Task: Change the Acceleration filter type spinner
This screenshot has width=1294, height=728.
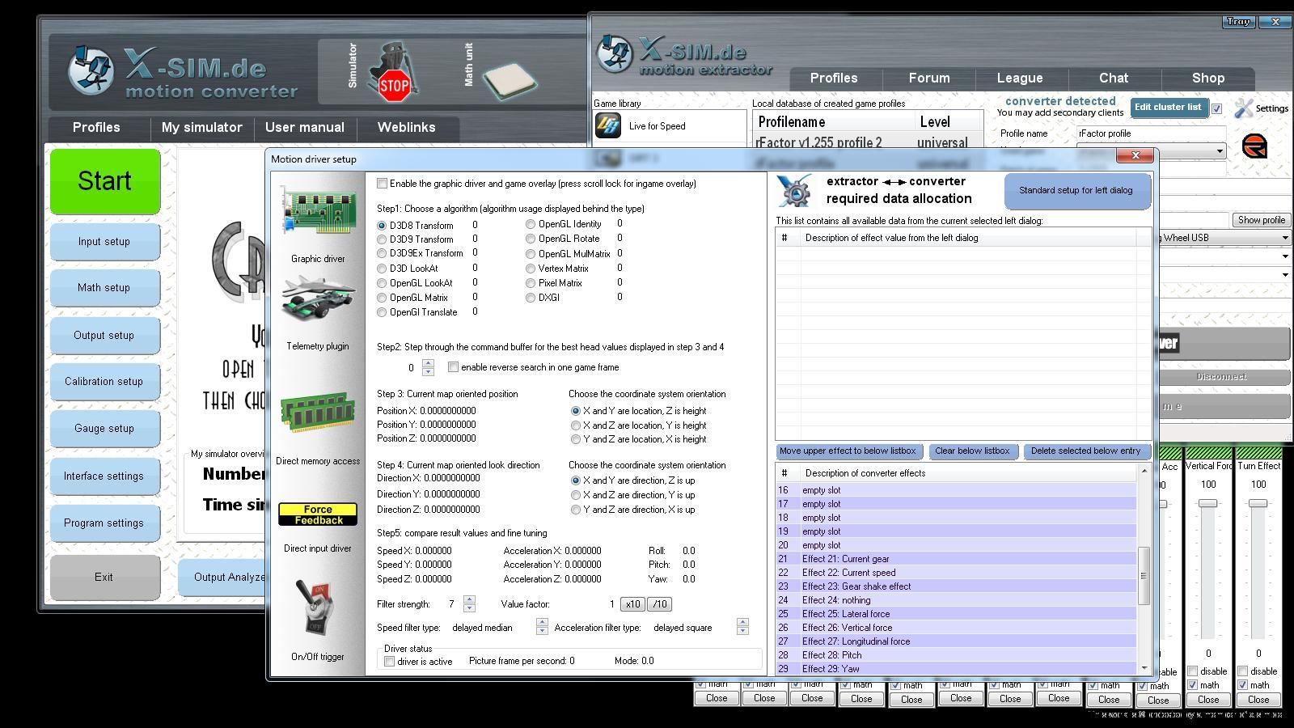Action: click(x=742, y=628)
